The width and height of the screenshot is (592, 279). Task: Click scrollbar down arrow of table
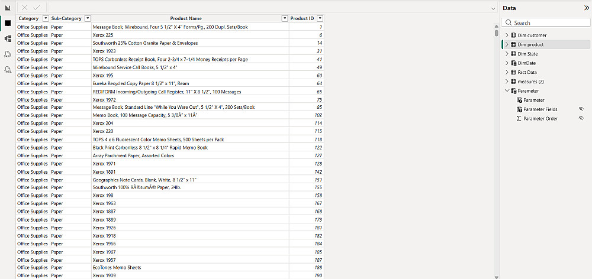497,277
